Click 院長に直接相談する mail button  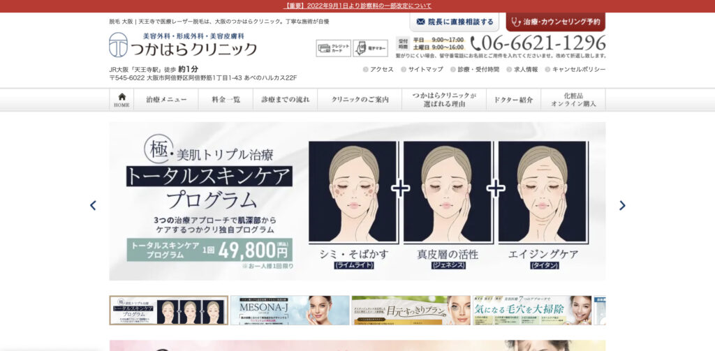click(x=454, y=22)
